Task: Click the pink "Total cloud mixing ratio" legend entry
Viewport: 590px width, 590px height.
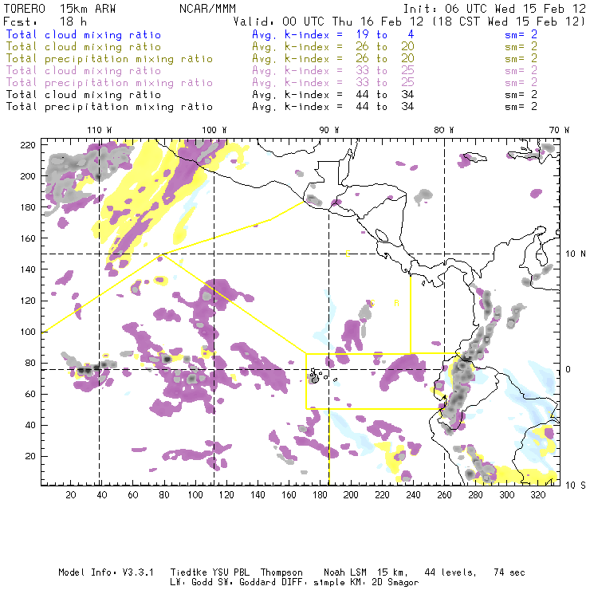Action: [84, 71]
